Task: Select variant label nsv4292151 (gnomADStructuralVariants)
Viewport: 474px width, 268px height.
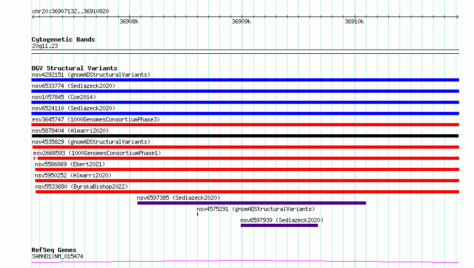Action: (x=91, y=75)
